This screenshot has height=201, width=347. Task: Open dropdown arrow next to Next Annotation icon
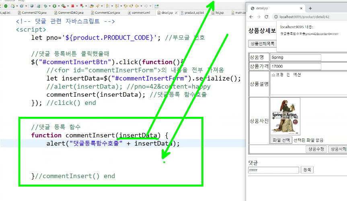click(x=112, y=6)
